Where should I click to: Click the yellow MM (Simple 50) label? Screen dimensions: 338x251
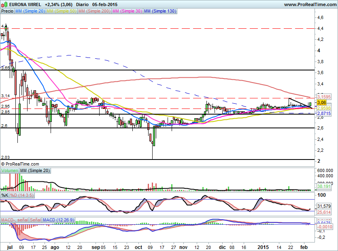61,11
